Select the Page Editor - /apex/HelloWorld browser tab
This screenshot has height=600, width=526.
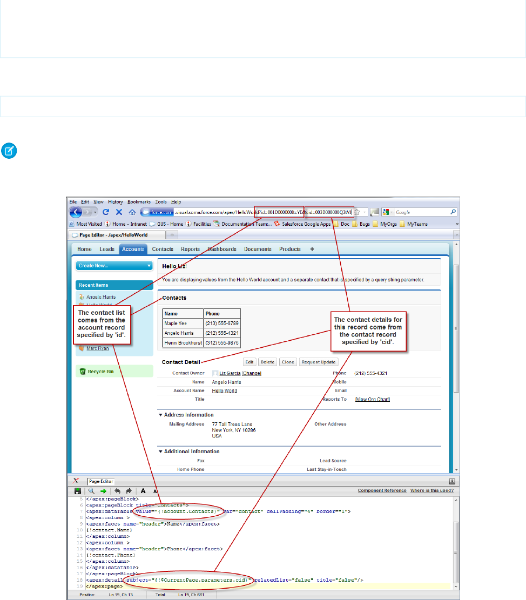117,235
